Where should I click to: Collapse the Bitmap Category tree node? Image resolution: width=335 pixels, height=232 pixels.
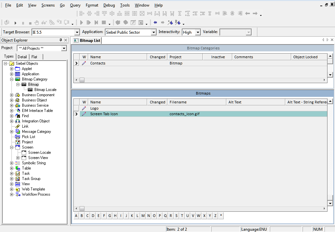(x=11, y=79)
